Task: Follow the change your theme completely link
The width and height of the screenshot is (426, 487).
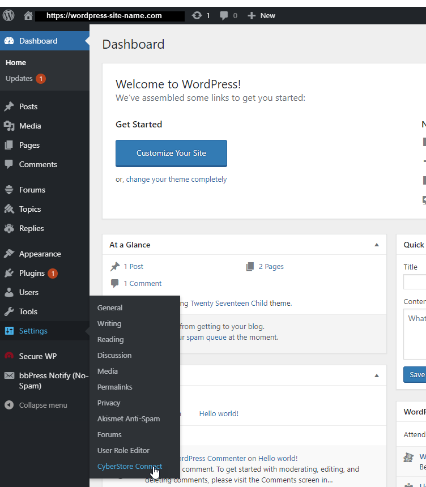Action: coord(176,179)
